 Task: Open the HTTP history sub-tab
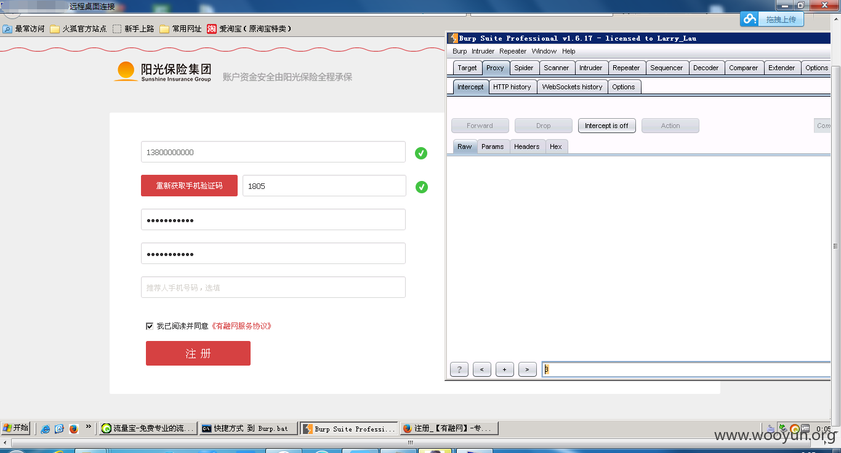point(512,87)
